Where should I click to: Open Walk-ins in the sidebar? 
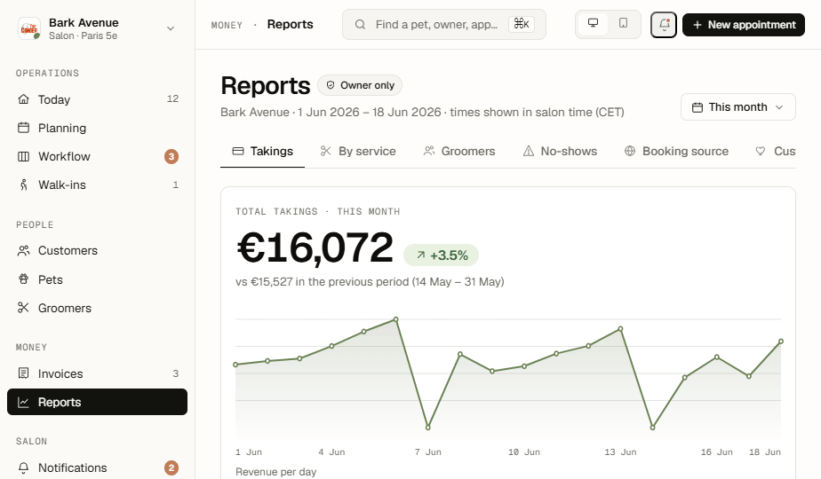(x=98, y=185)
